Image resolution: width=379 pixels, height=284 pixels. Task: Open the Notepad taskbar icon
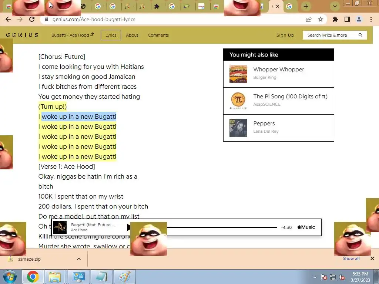click(101, 277)
